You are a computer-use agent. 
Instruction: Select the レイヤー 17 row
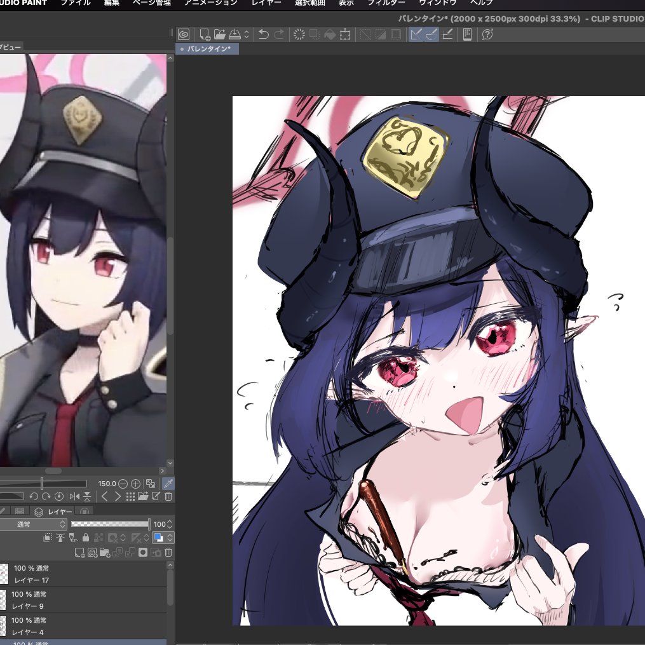point(83,574)
